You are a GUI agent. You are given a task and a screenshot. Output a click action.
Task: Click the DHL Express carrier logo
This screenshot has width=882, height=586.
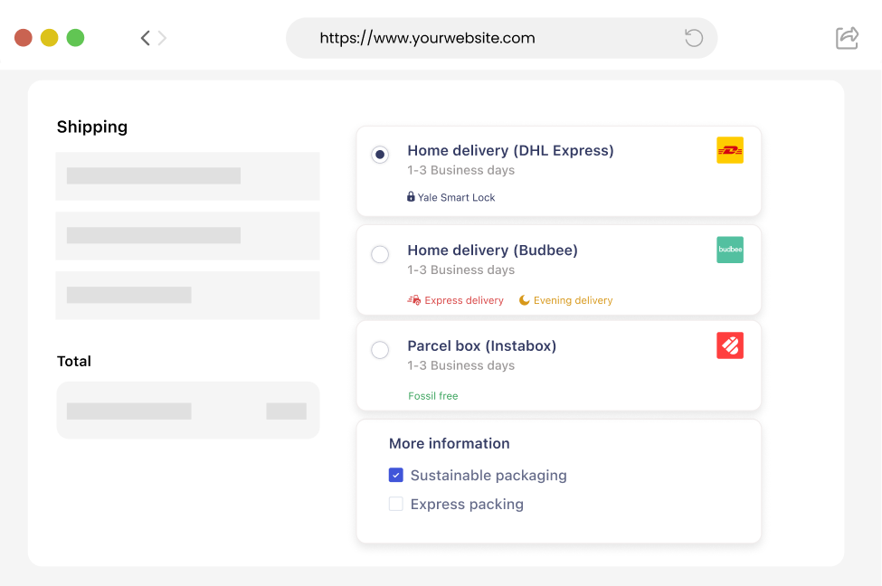click(729, 150)
